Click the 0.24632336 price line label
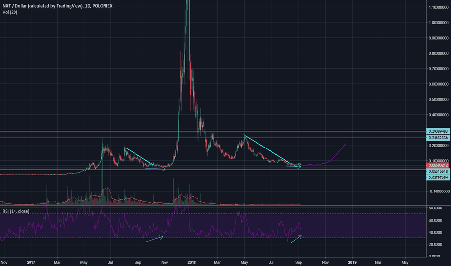This screenshot has width=451, height=266. [438, 138]
